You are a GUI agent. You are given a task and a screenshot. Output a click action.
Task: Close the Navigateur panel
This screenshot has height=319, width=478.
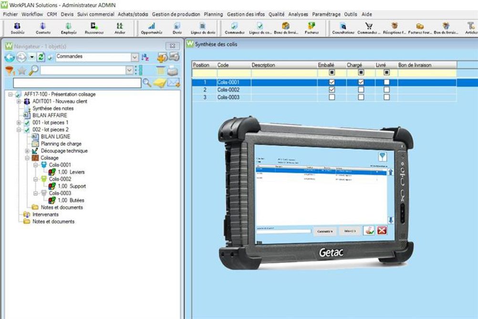point(173,46)
